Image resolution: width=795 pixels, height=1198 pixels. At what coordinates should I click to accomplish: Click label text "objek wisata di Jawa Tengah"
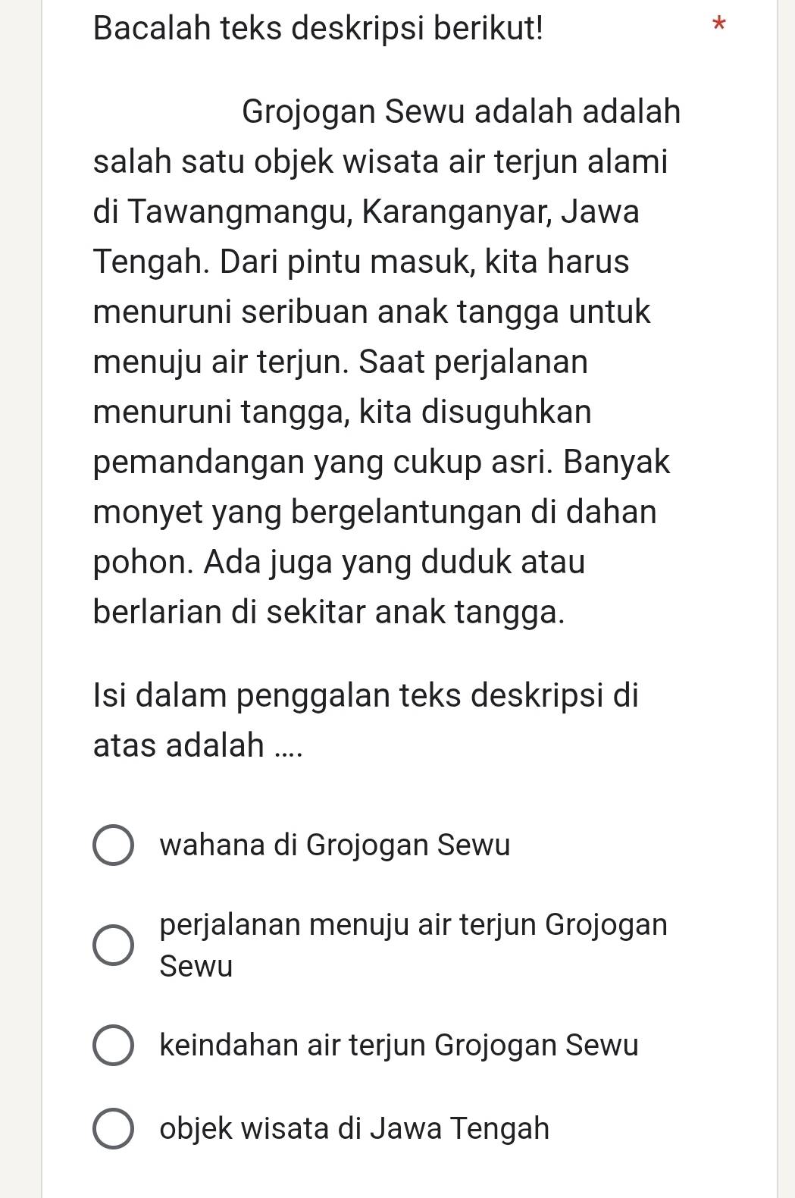(x=355, y=1128)
